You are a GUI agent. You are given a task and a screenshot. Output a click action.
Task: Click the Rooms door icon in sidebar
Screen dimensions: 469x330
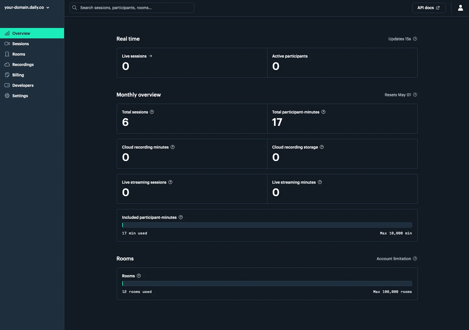[x=7, y=54]
